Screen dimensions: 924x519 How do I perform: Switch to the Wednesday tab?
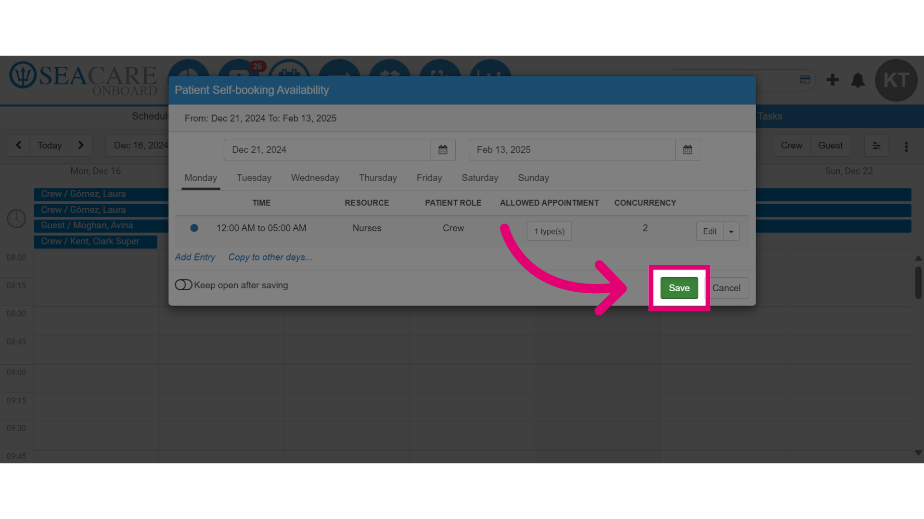click(x=315, y=178)
